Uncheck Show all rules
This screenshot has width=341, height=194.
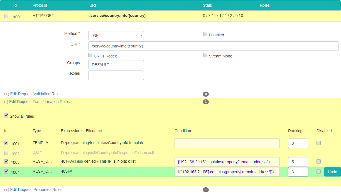6,116
